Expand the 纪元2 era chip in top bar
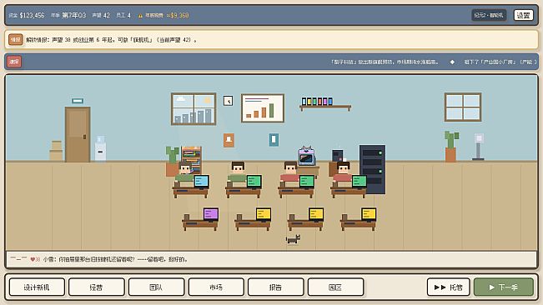 point(489,15)
